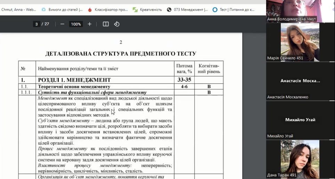Open the 'Креативність' bookmark
This screenshot has height=179, width=335.
[x=147, y=10]
